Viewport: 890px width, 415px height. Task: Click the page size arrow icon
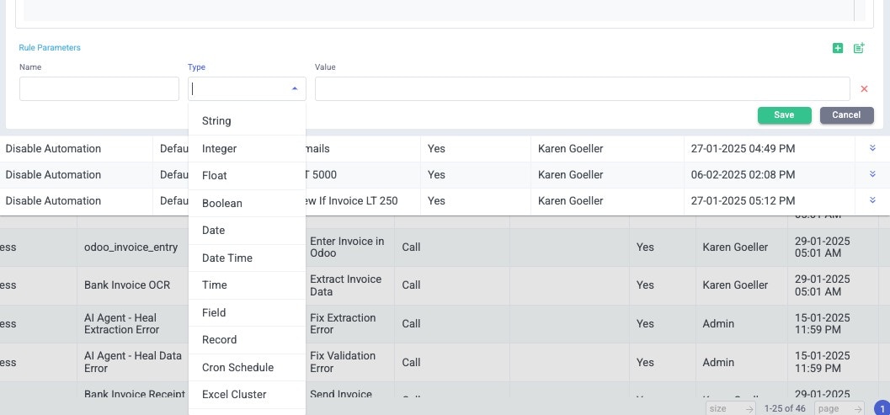tap(749, 409)
